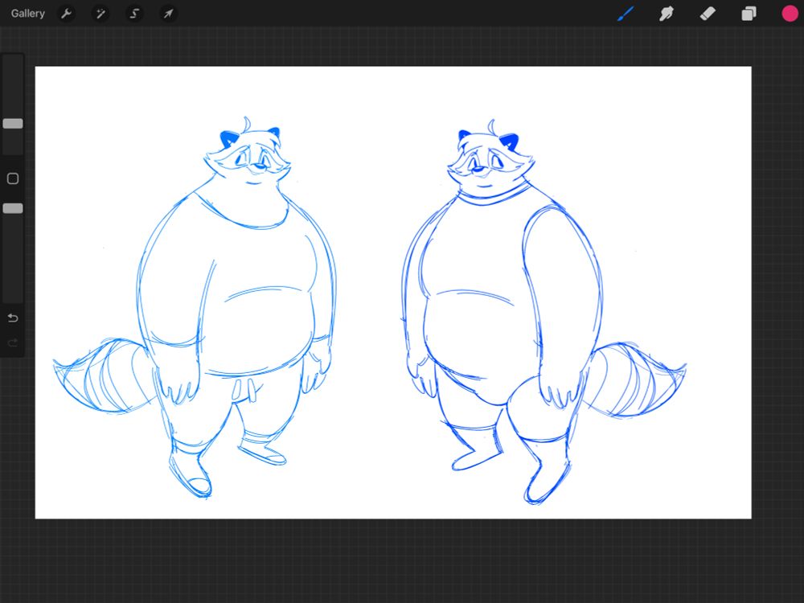Open the Actions wrench menu
This screenshot has width=804, height=603.
[x=66, y=14]
